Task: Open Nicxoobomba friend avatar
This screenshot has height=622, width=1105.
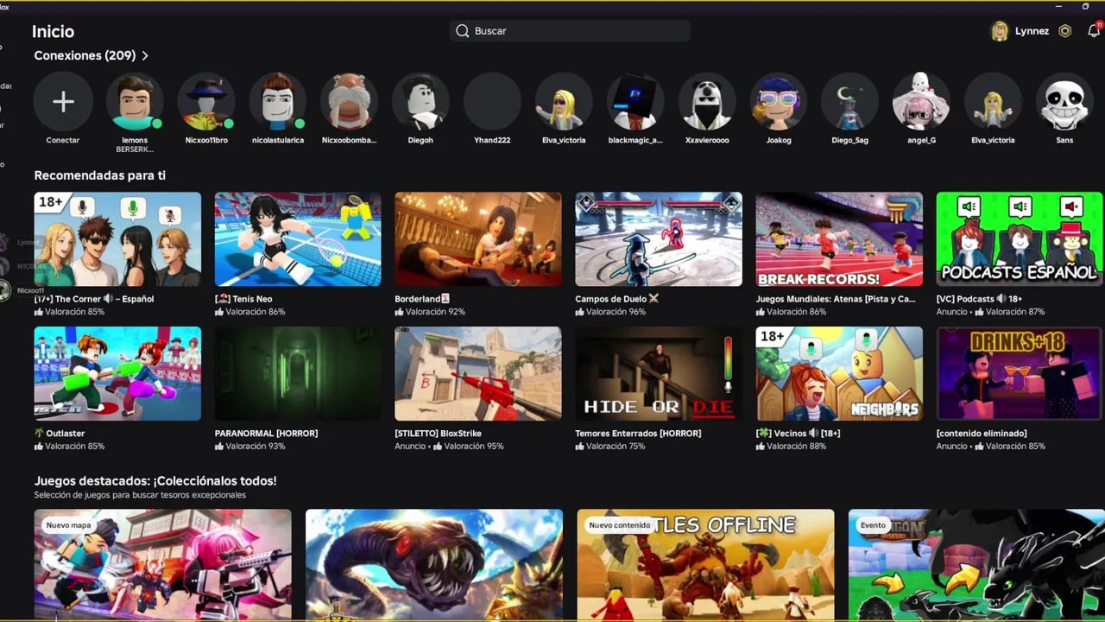Action: pos(350,102)
